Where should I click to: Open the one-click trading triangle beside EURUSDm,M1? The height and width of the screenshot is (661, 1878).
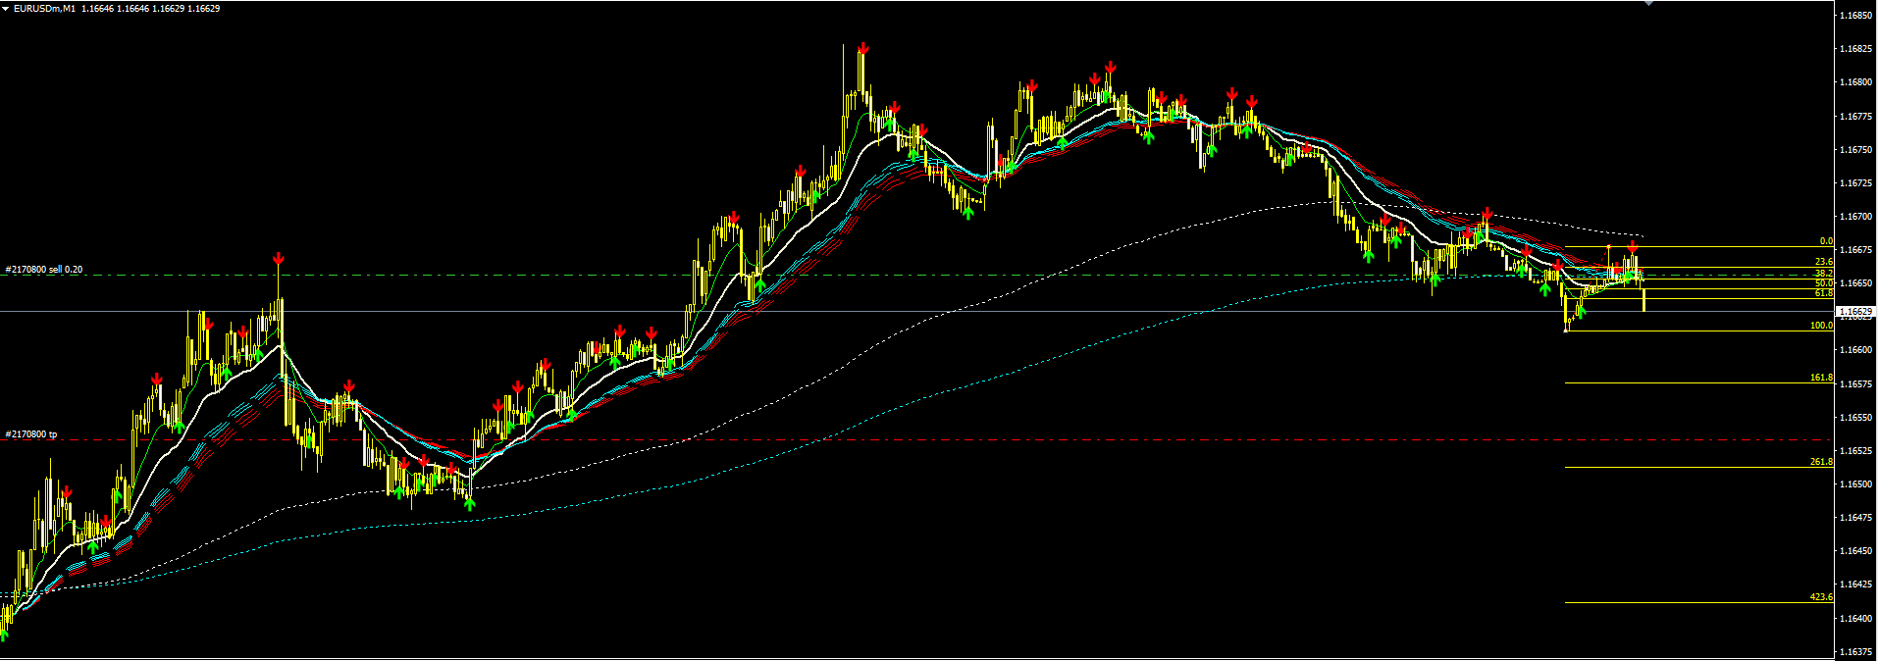pos(6,9)
